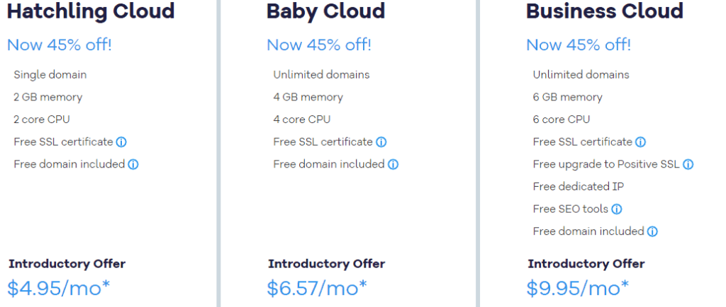Click info icon beside Free SEO tools
The height and width of the screenshot is (307, 726).
pyautogui.click(x=617, y=209)
